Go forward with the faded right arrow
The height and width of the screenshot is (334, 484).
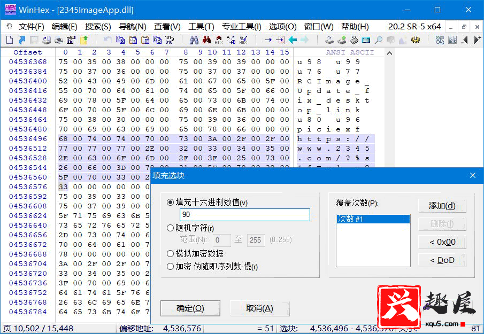tap(305, 40)
